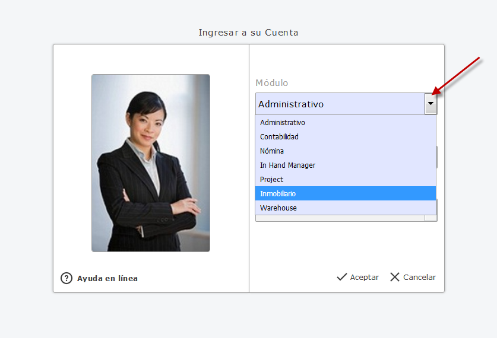Viewport: 497px width, 338px height.
Task: Click the Ingresar a su Cuenta title
Action: click(x=248, y=33)
